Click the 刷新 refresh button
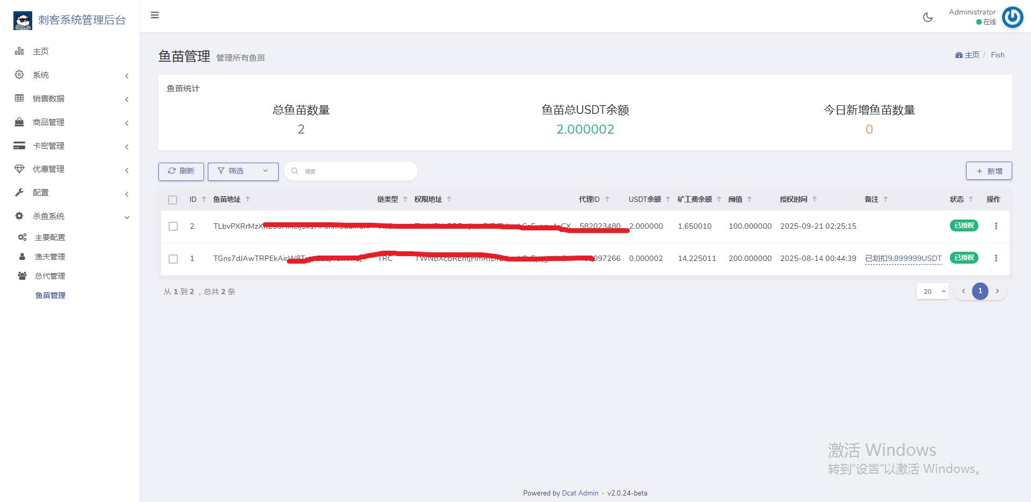Screen dimensions: 1031x502 coord(181,171)
